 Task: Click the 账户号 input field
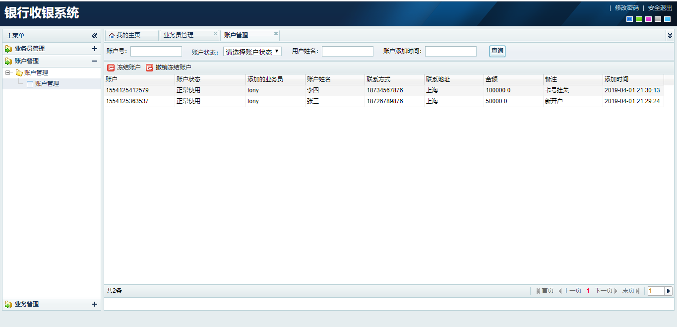click(x=156, y=52)
